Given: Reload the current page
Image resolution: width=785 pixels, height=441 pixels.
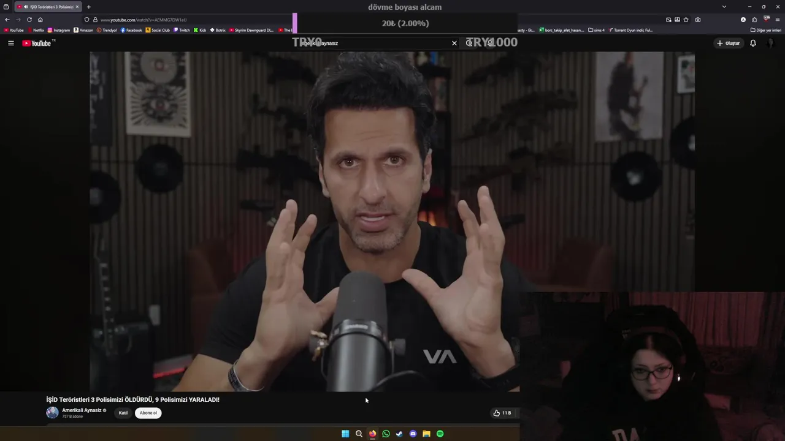Looking at the screenshot, I should [x=29, y=20].
